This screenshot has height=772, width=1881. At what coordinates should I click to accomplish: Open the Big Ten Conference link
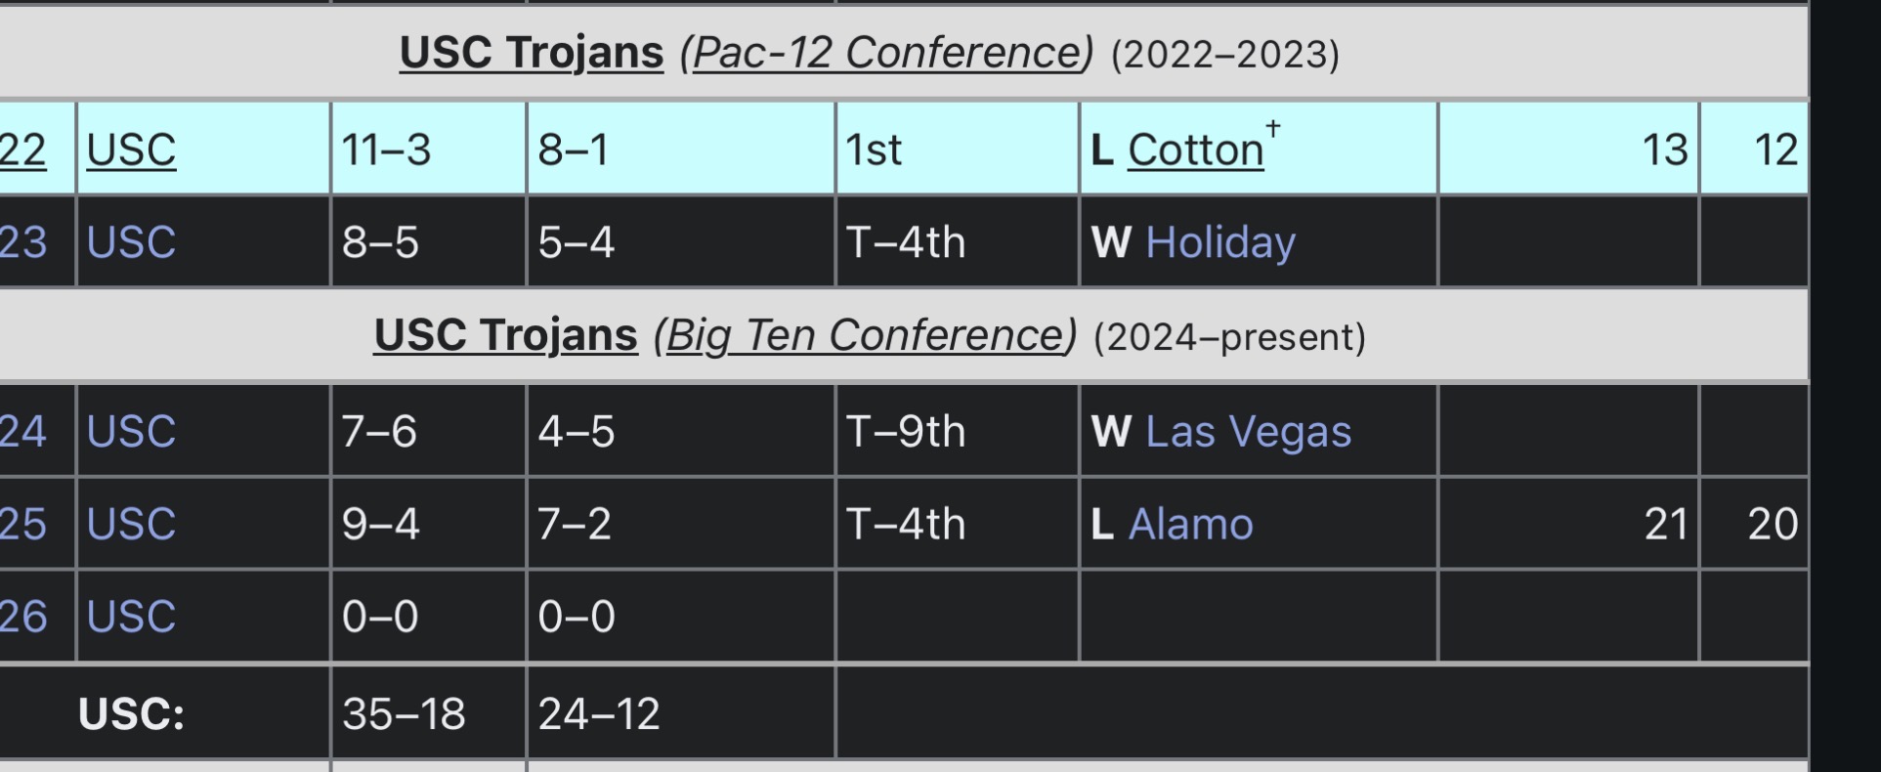[866, 335]
